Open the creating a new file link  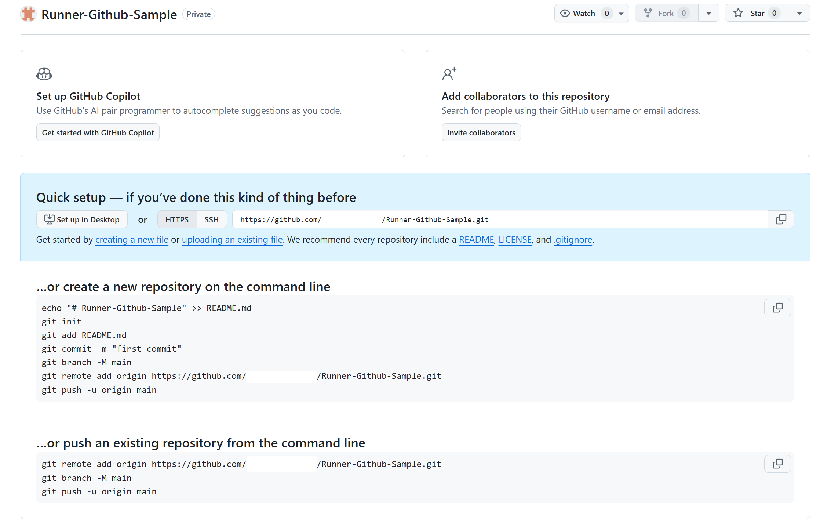[x=132, y=240]
